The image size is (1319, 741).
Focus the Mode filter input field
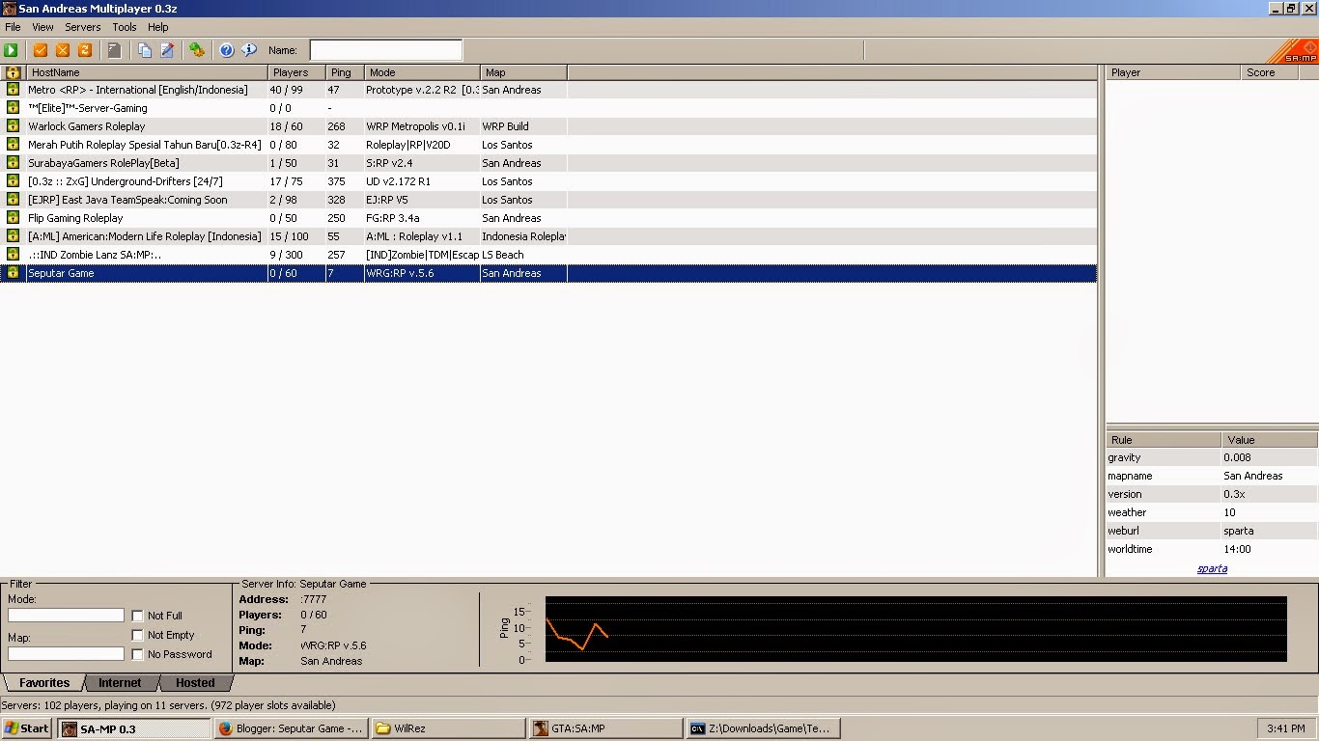66,616
